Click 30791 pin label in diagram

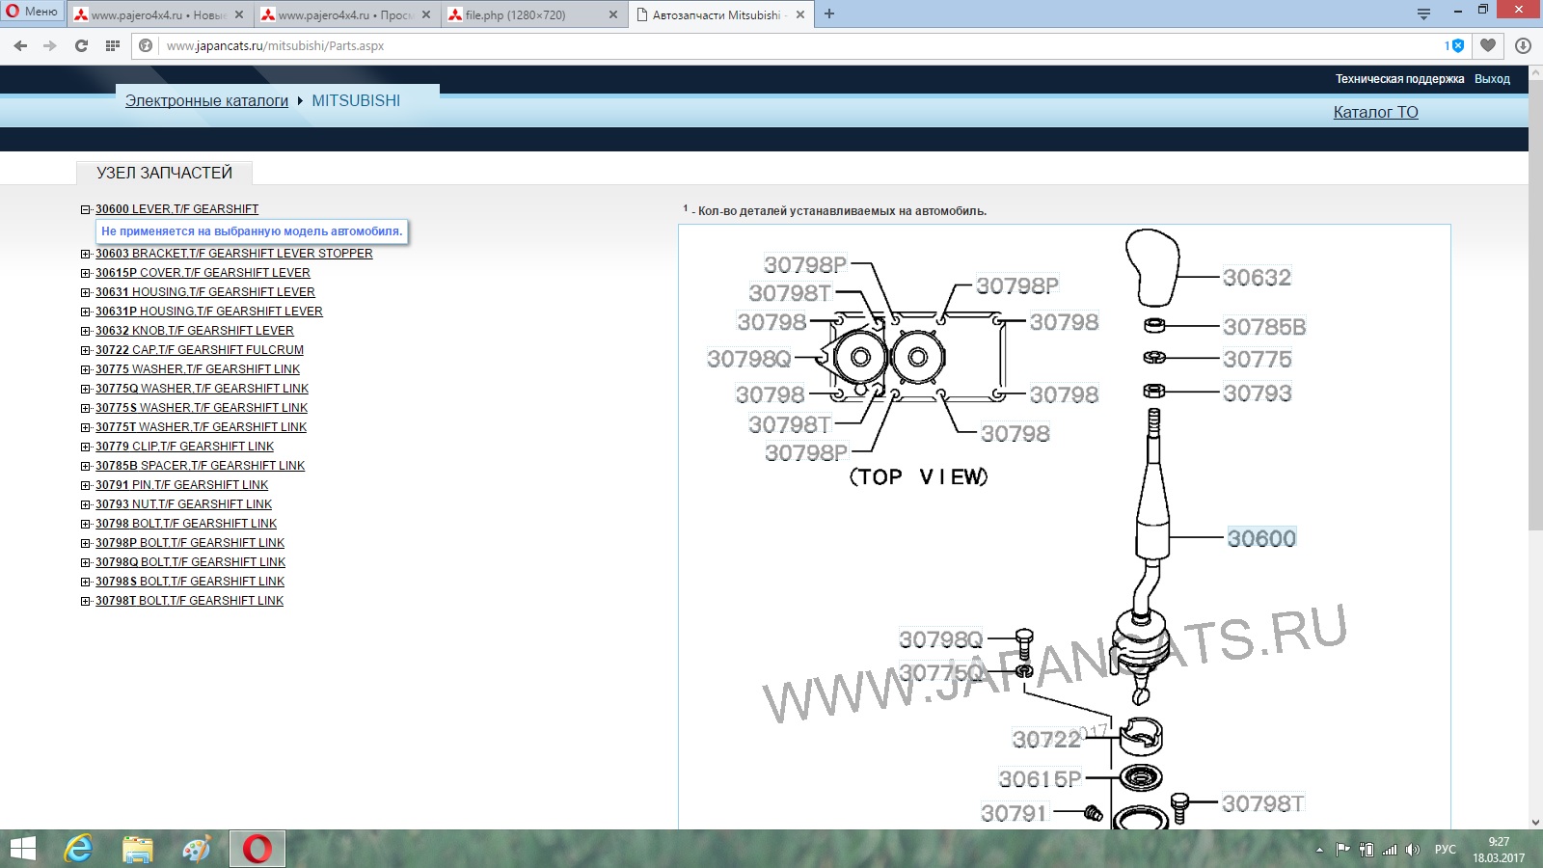[x=1014, y=813]
